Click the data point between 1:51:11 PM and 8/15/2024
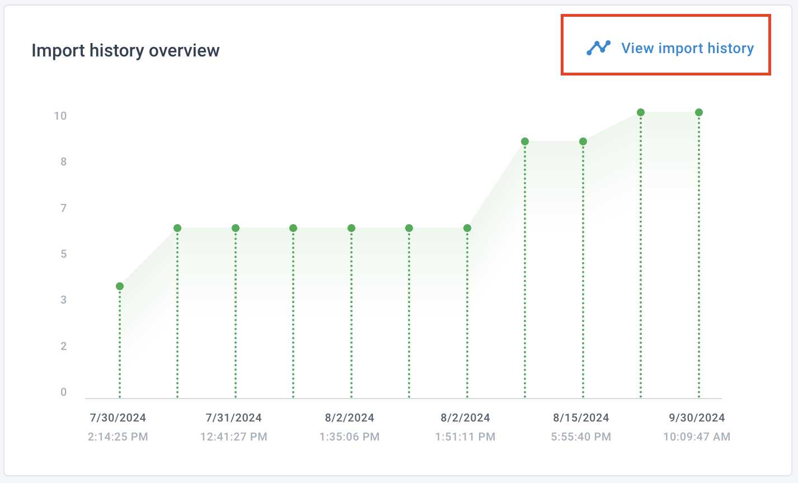 point(525,141)
